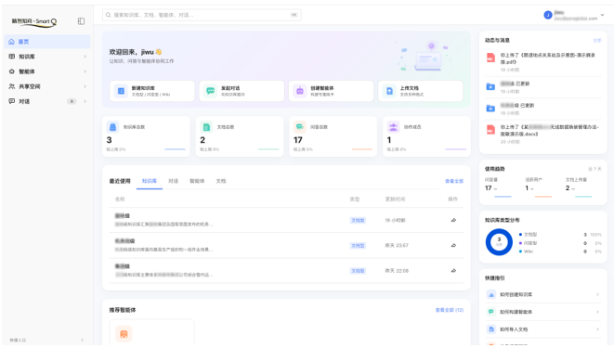This screenshot has width=614, height=348.
Task: Click the first blue folder icon in 动态与消息
Action: click(490, 86)
